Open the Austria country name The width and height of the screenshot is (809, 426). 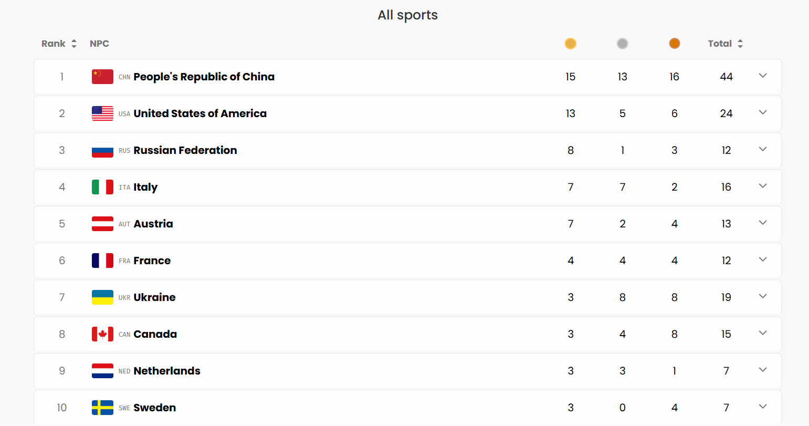(x=153, y=224)
